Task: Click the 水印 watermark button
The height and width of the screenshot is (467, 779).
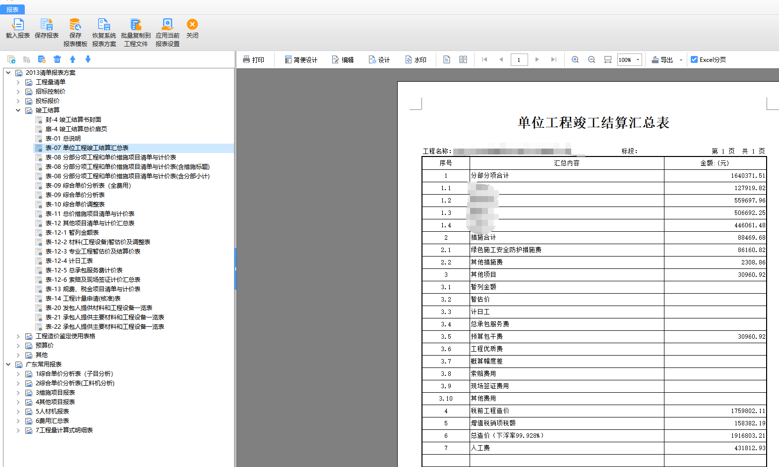Action: 416,60
